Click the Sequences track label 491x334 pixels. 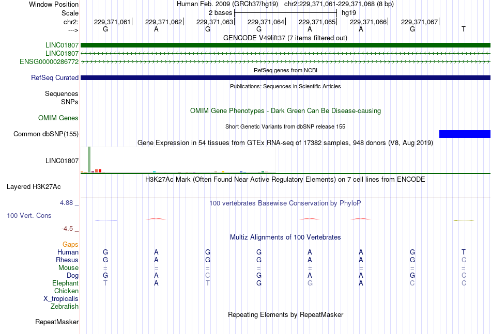62,94
